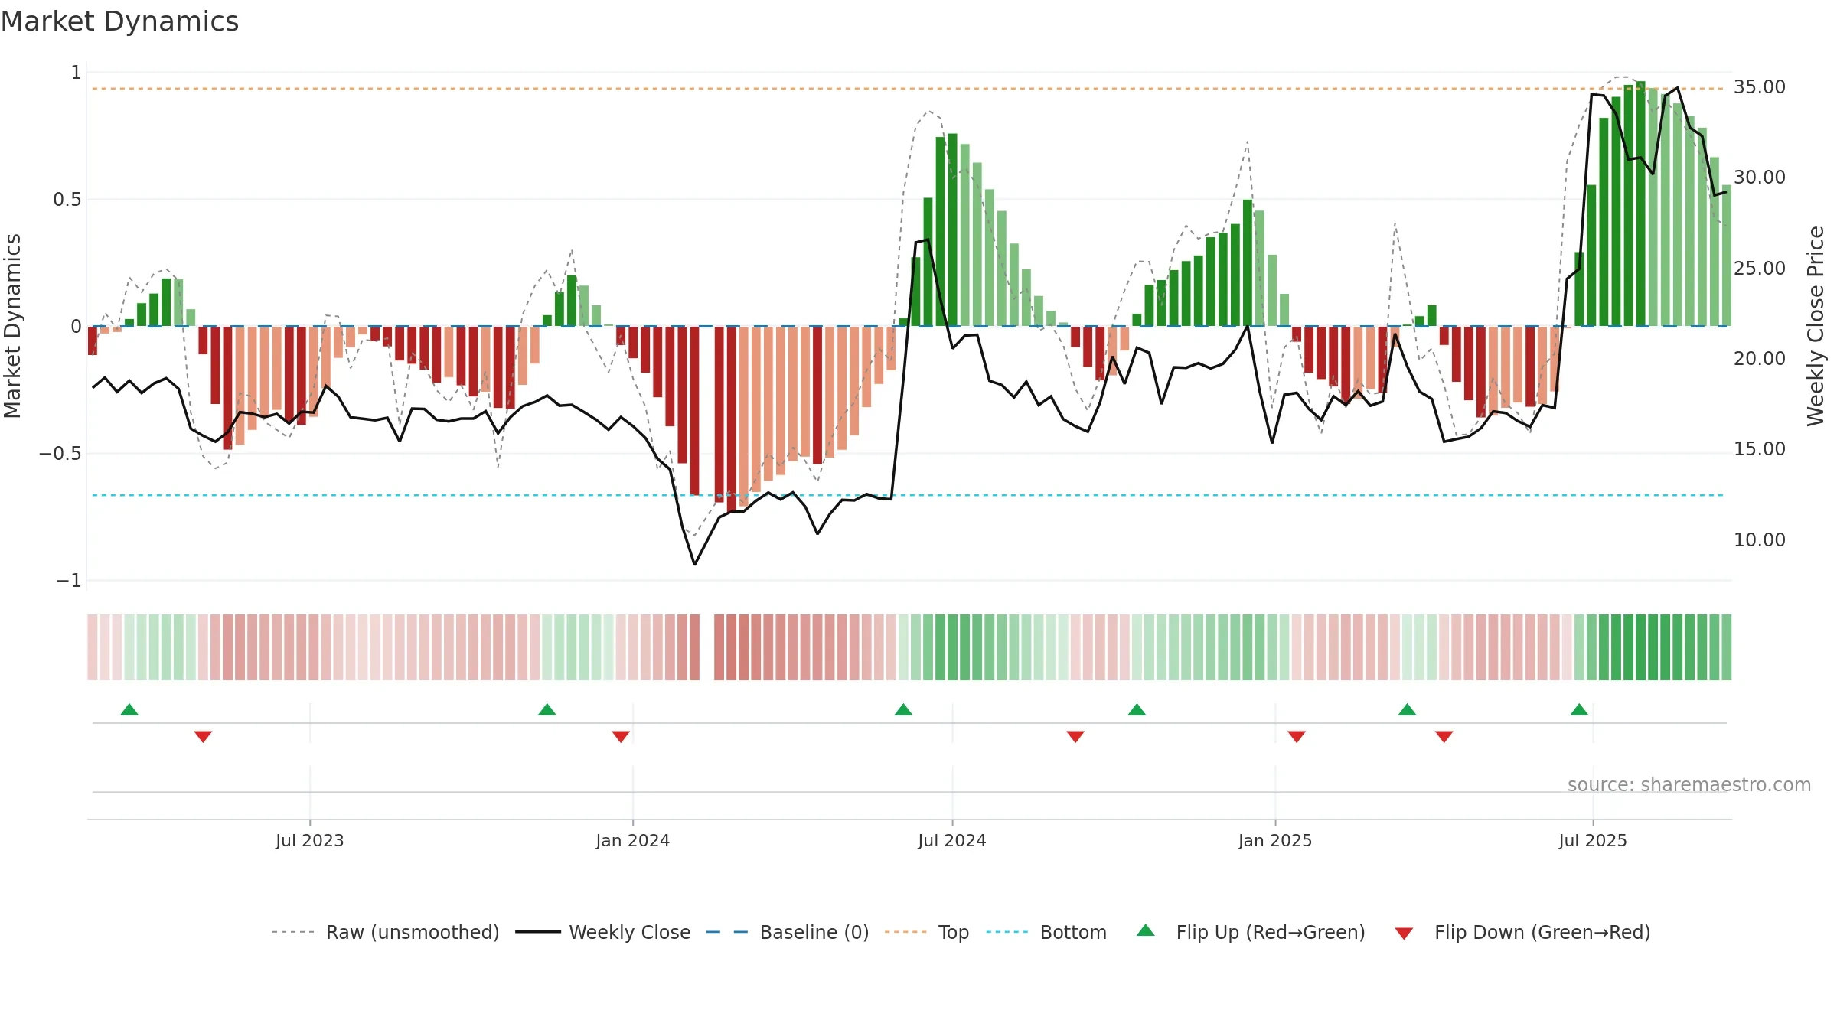This screenshot has width=1837, height=1033.
Task: Toggle the Weekly Close legend entry
Action: [602, 932]
